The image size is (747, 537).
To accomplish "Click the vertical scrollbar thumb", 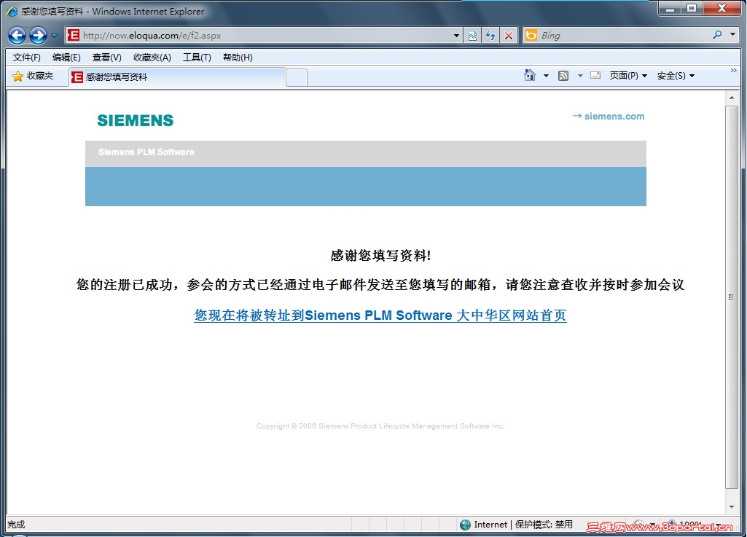I will [x=732, y=297].
